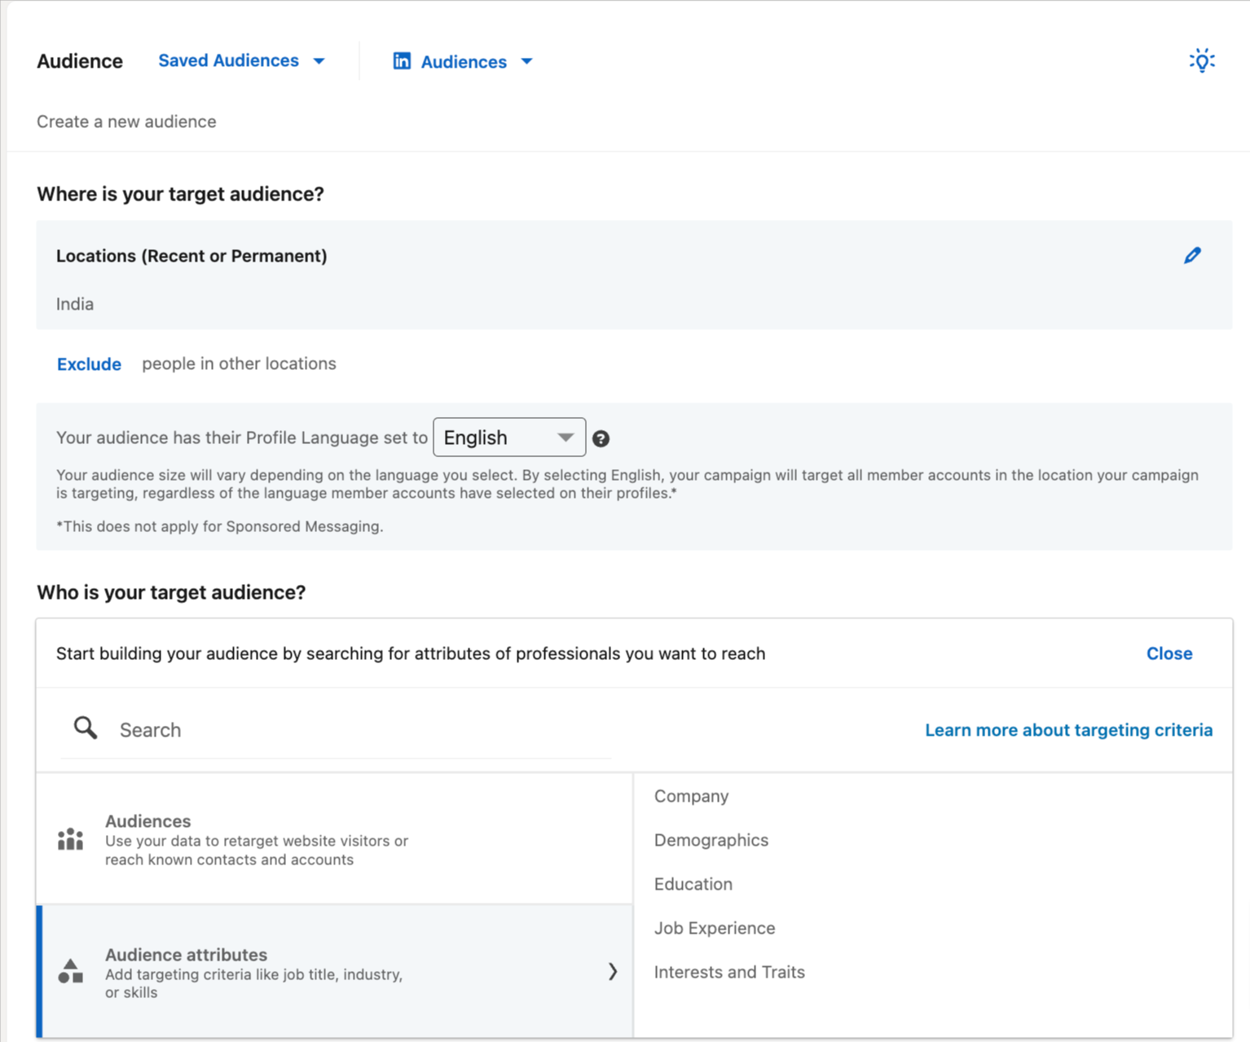Open the Saved Audiences dropdown
Image resolution: width=1250 pixels, height=1042 pixels.
(241, 61)
